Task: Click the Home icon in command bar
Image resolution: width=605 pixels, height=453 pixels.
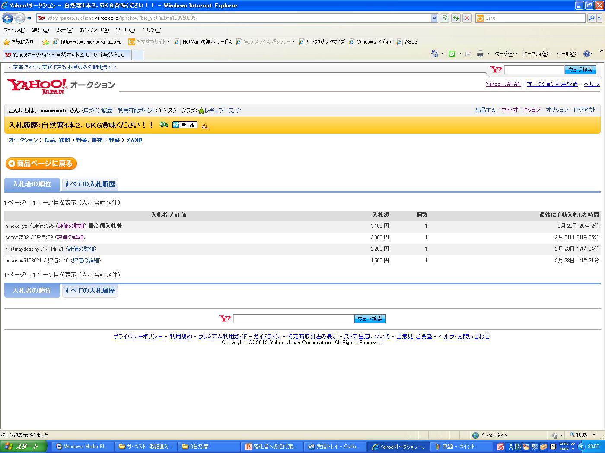Action: click(435, 54)
